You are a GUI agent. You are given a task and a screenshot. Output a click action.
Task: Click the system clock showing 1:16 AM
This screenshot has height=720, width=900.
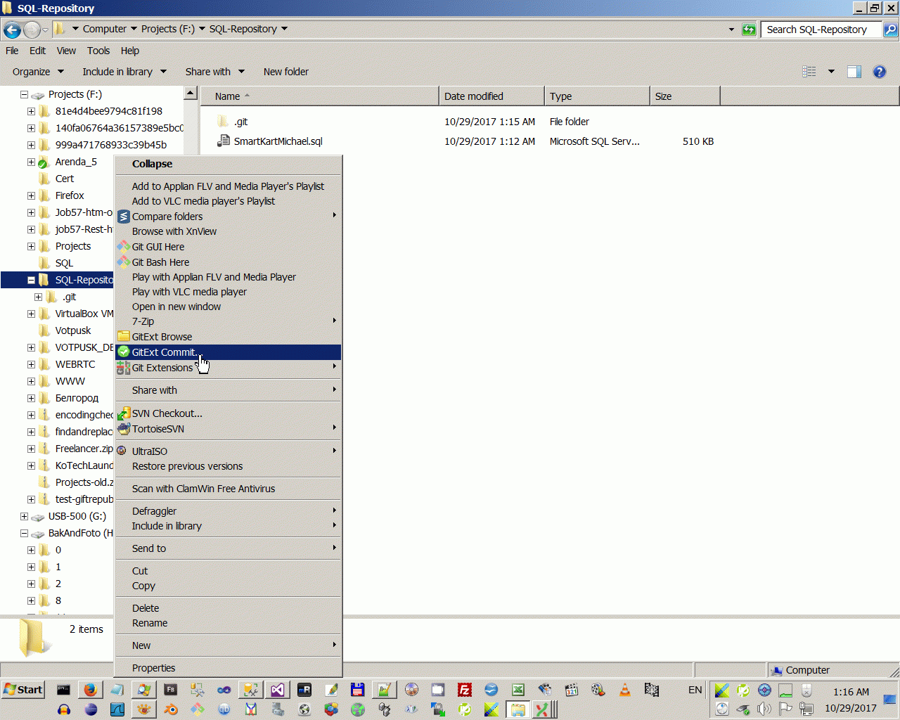[851, 692]
